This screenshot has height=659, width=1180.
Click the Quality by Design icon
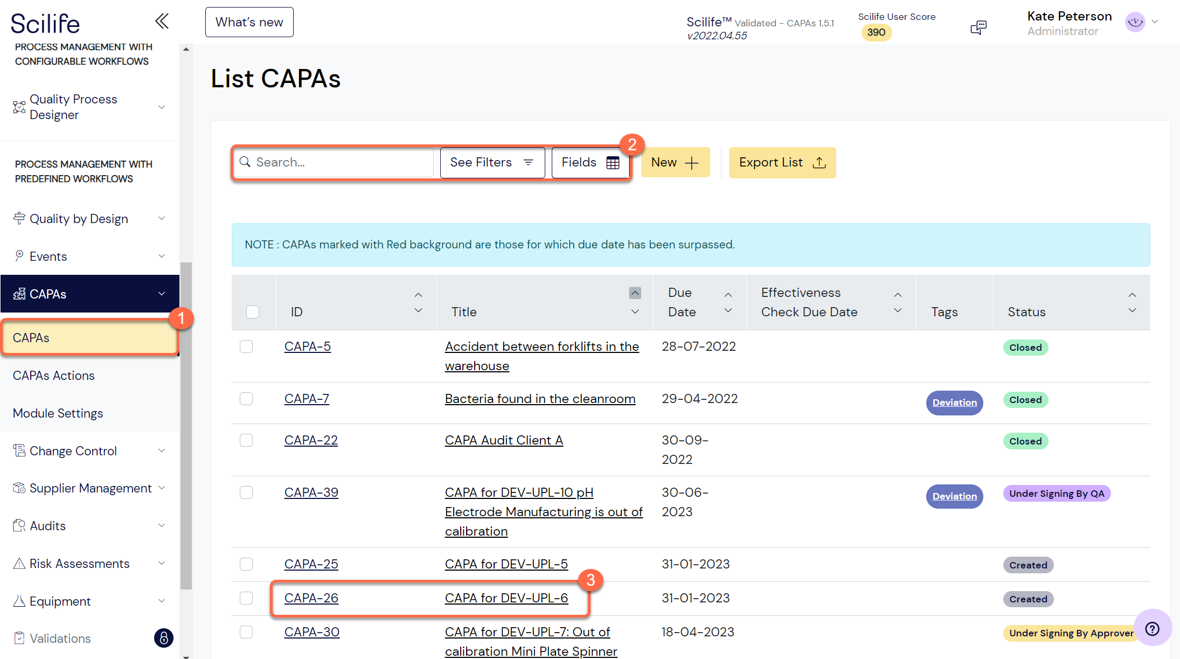point(19,218)
